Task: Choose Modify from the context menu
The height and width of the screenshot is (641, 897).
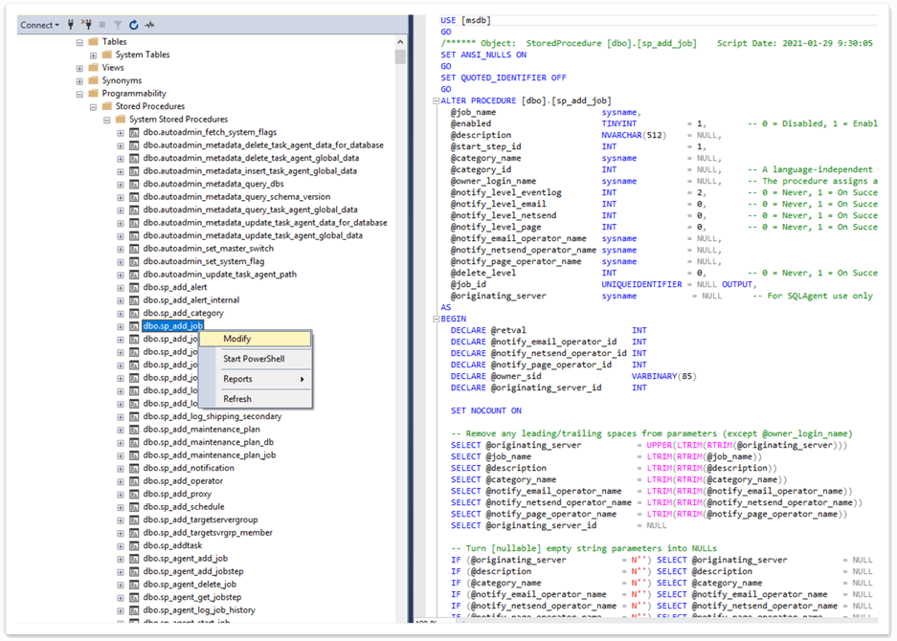Action: click(x=237, y=339)
